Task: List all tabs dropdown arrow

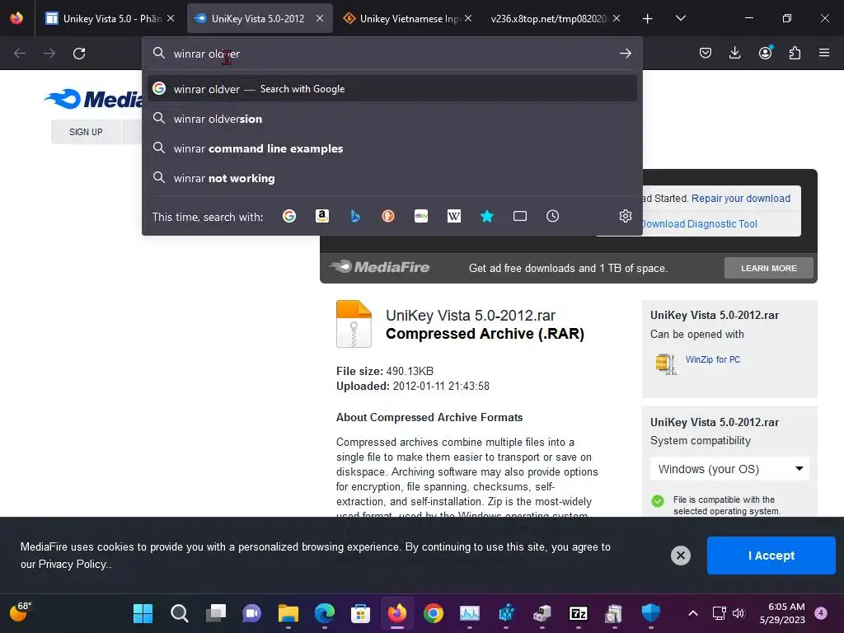Action: 680,18
